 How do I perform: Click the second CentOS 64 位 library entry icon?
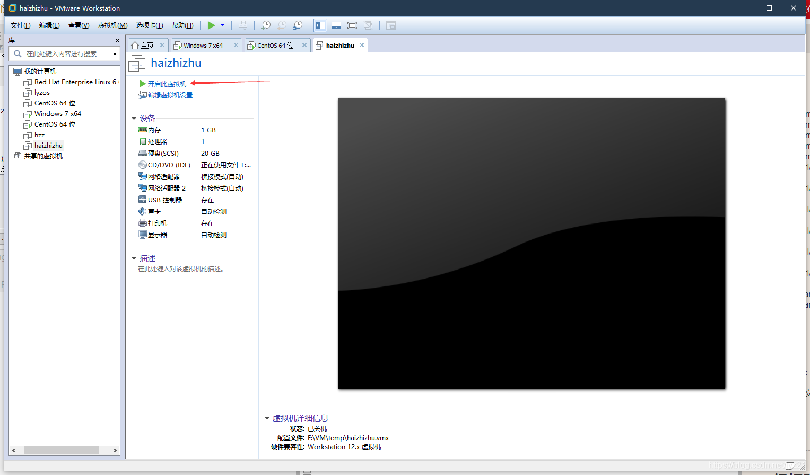[x=28, y=124]
